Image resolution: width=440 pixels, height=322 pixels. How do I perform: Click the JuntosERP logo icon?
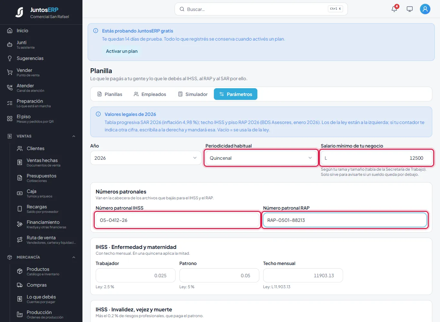coord(19,12)
